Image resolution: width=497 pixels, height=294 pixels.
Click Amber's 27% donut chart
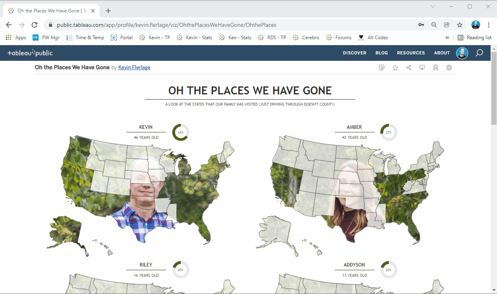tap(389, 132)
